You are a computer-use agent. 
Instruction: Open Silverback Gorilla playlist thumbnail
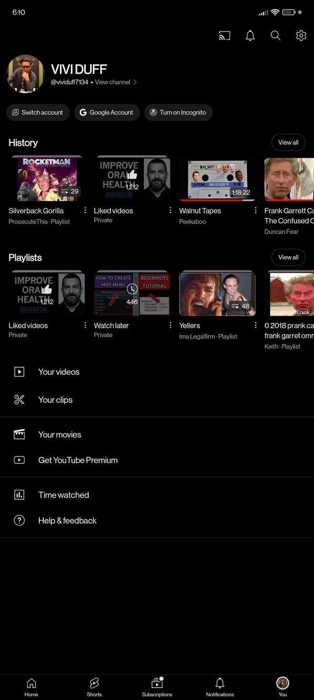pyautogui.click(x=47, y=179)
